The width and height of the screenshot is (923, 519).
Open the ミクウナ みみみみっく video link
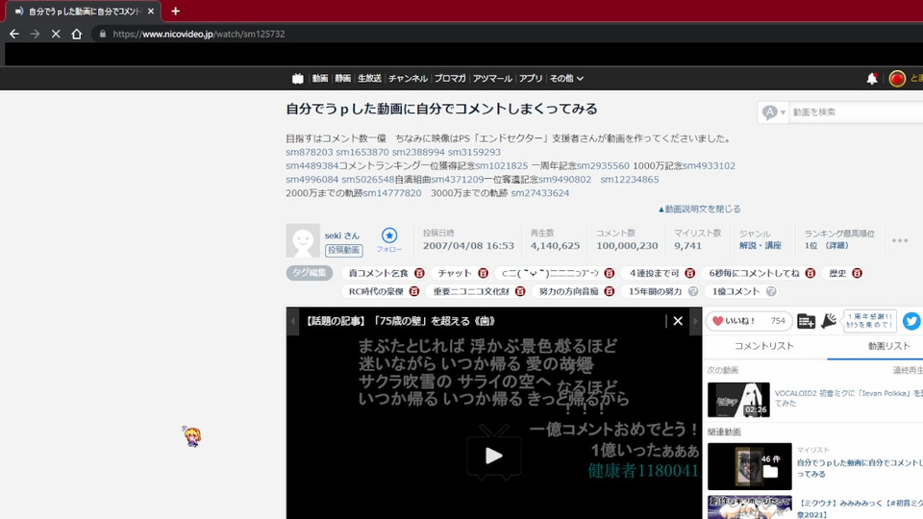(860, 508)
